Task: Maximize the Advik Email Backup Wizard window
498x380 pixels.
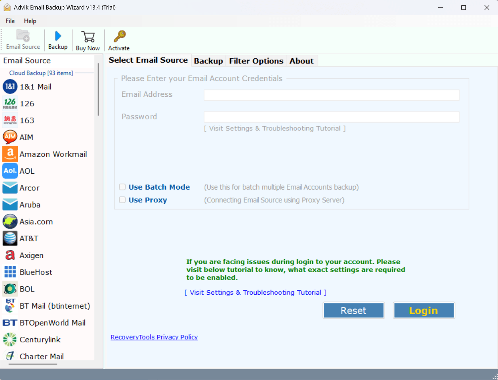Action: point(464,8)
